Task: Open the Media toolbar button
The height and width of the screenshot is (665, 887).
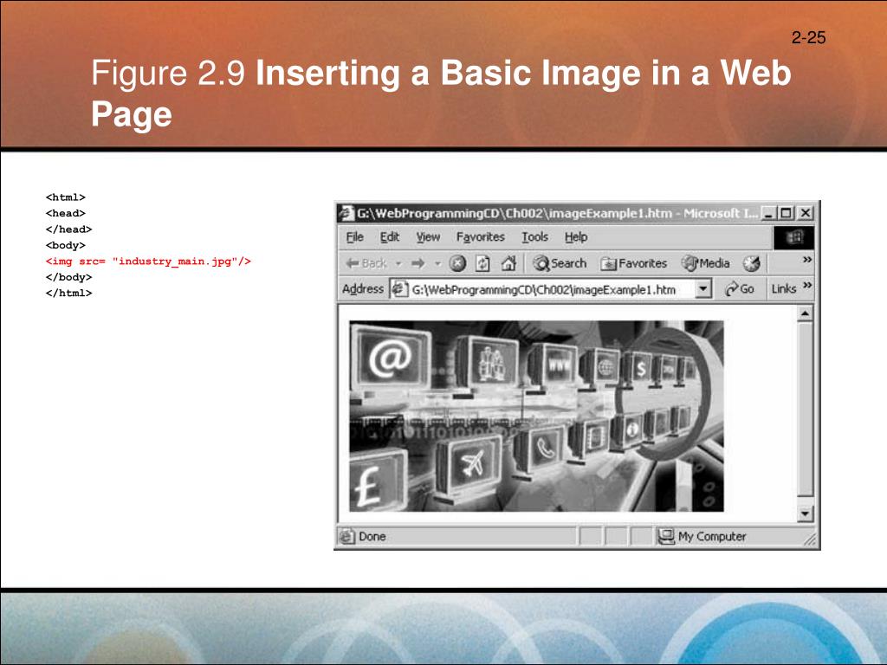Action: coord(705,263)
